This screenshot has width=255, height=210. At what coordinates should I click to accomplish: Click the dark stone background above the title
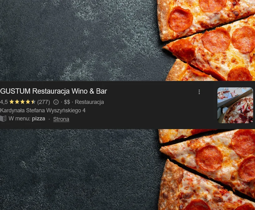coord(78,40)
